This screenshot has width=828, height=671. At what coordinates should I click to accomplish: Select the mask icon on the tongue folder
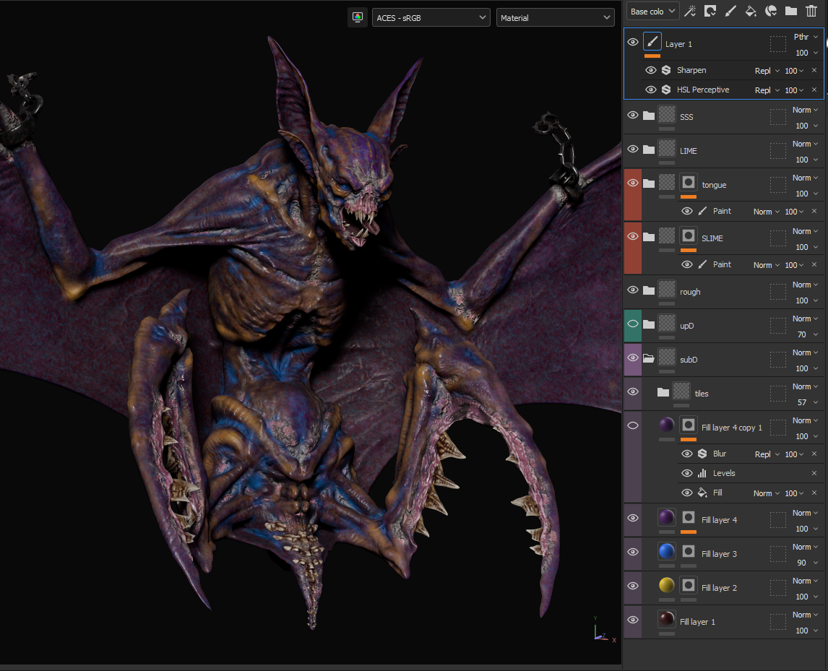(x=689, y=183)
